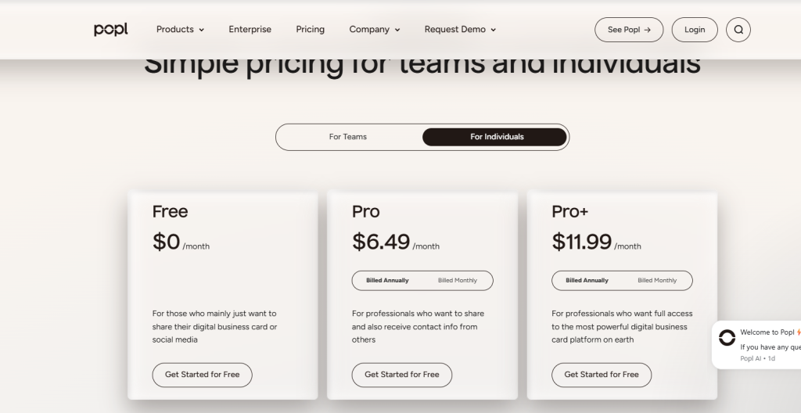Get started for free with Pro+
The width and height of the screenshot is (801, 413).
tap(601, 375)
